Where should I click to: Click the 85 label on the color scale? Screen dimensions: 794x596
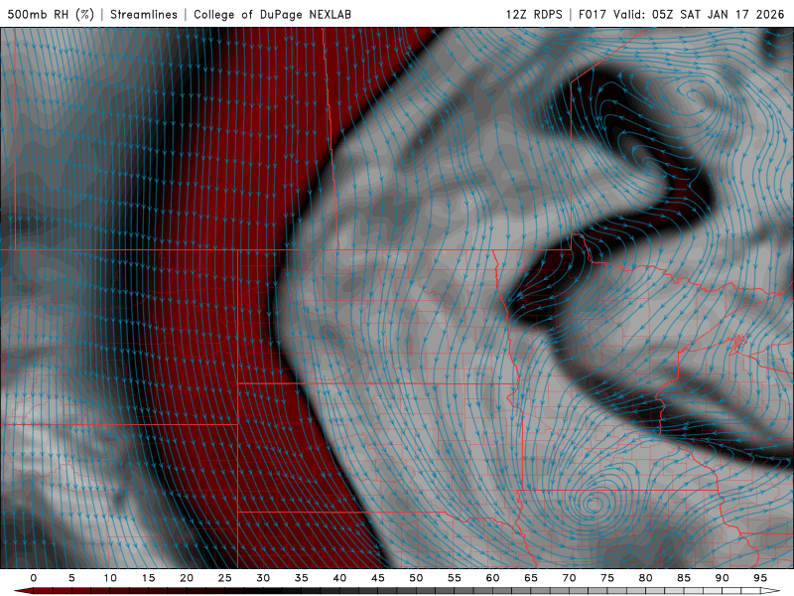point(684,578)
